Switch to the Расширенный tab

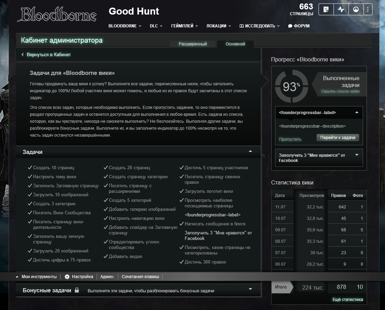(x=193, y=44)
